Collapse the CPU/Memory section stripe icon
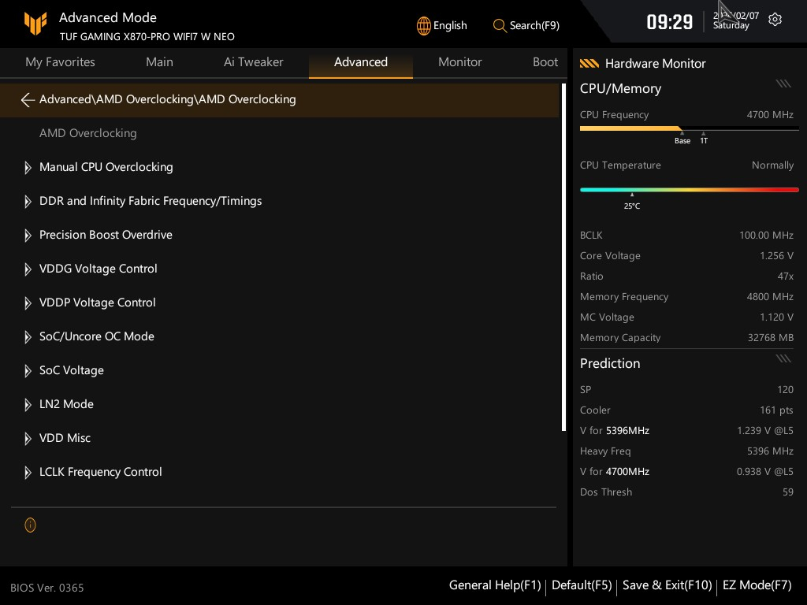807x605 pixels. [783, 84]
